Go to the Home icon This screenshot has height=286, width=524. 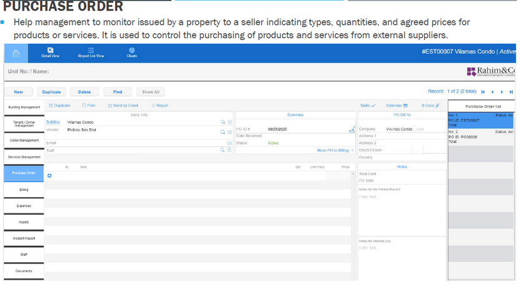(16, 53)
